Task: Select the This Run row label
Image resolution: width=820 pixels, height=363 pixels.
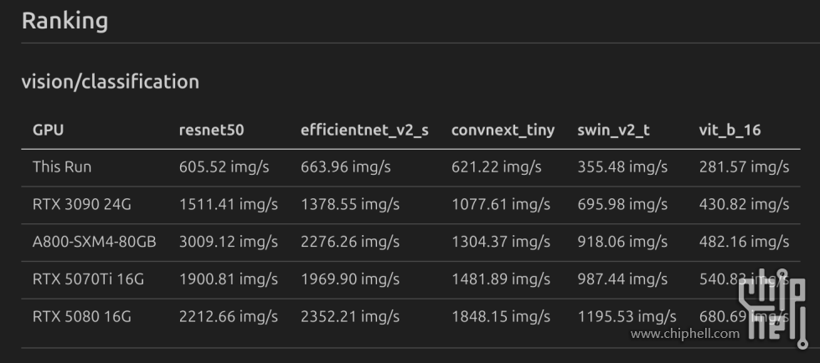Action: coord(62,167)
